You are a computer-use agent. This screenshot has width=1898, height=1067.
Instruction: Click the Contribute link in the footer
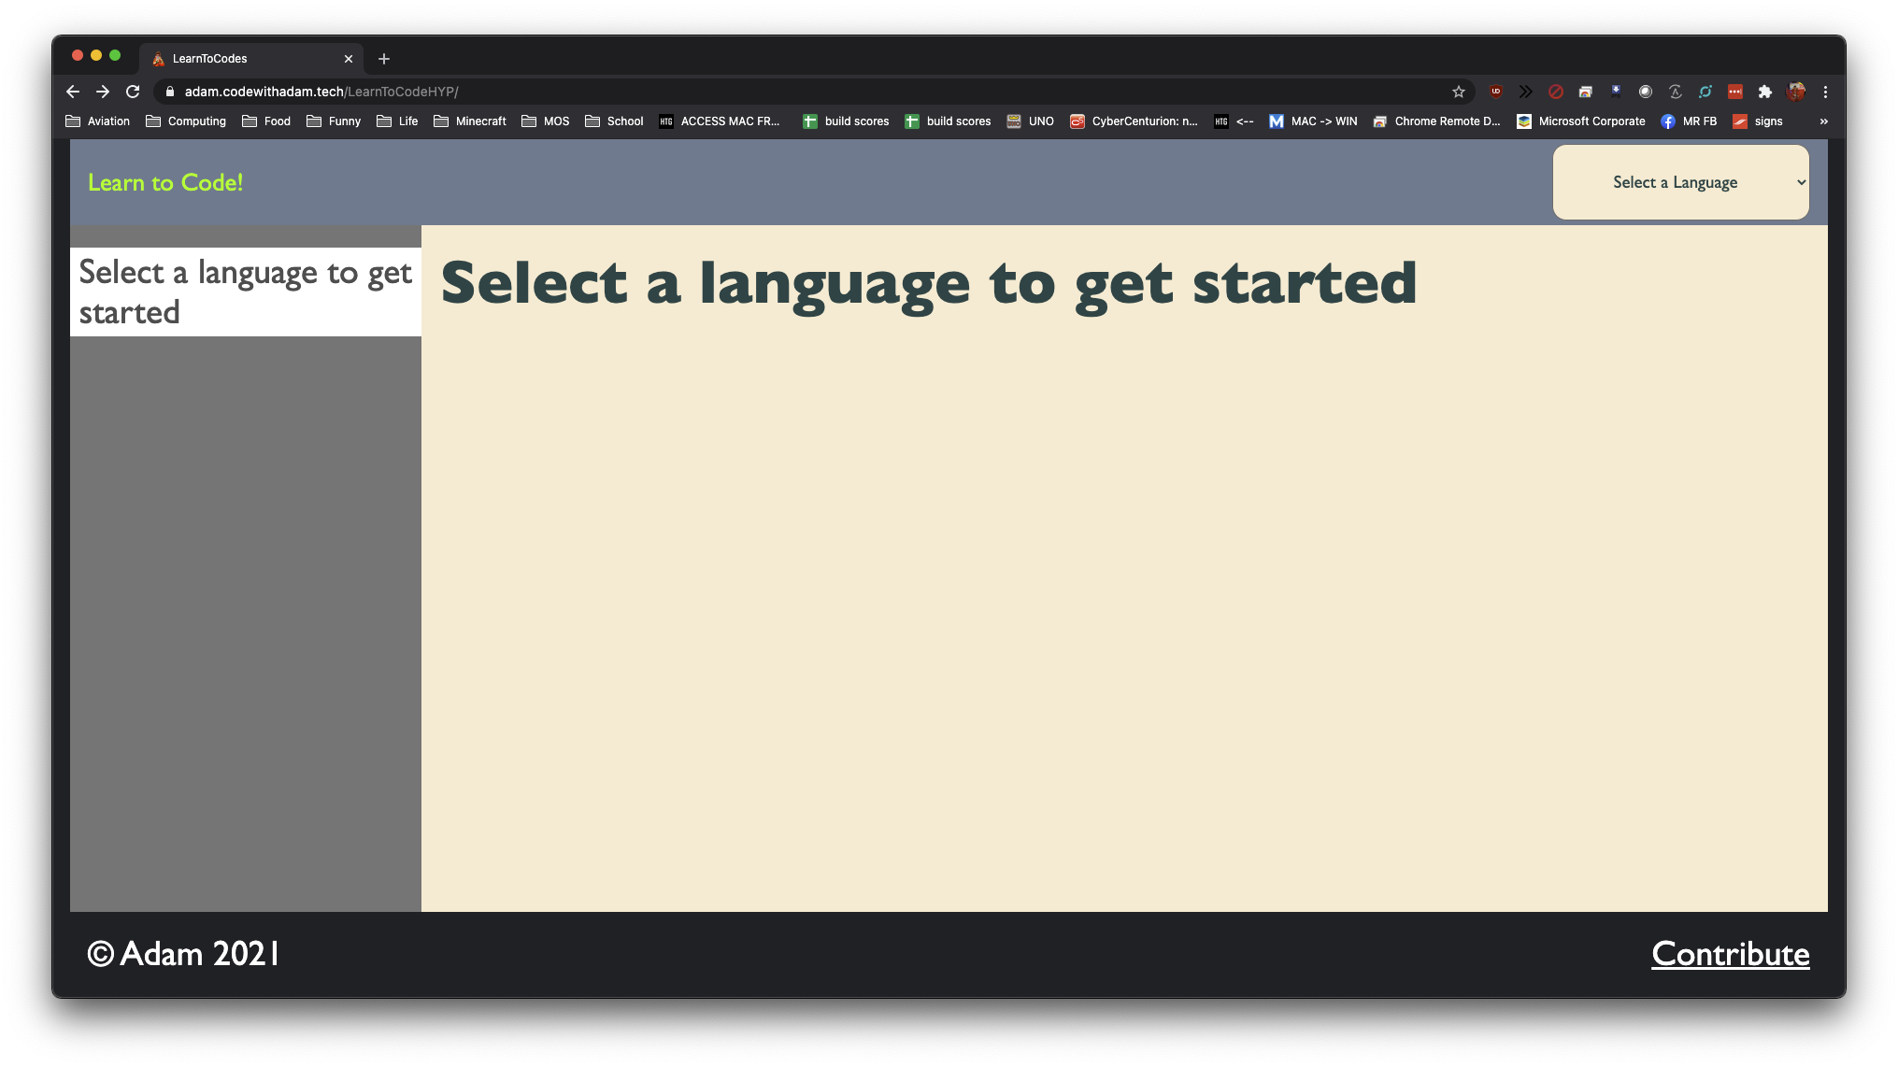coord(1730,954)
